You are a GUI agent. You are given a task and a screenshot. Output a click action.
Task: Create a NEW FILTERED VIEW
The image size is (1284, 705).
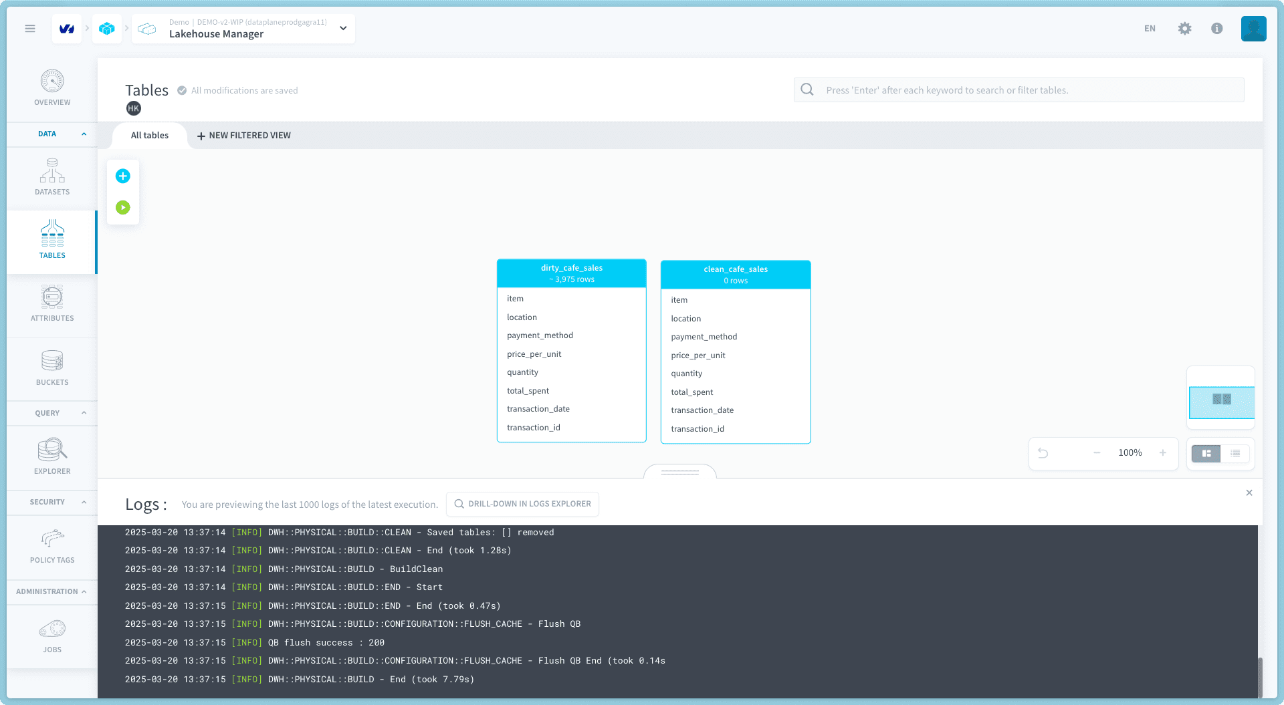tap(244, 135)
